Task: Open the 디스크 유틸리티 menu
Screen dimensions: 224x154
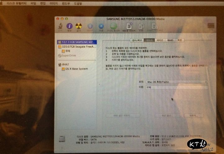Action: 16,3
